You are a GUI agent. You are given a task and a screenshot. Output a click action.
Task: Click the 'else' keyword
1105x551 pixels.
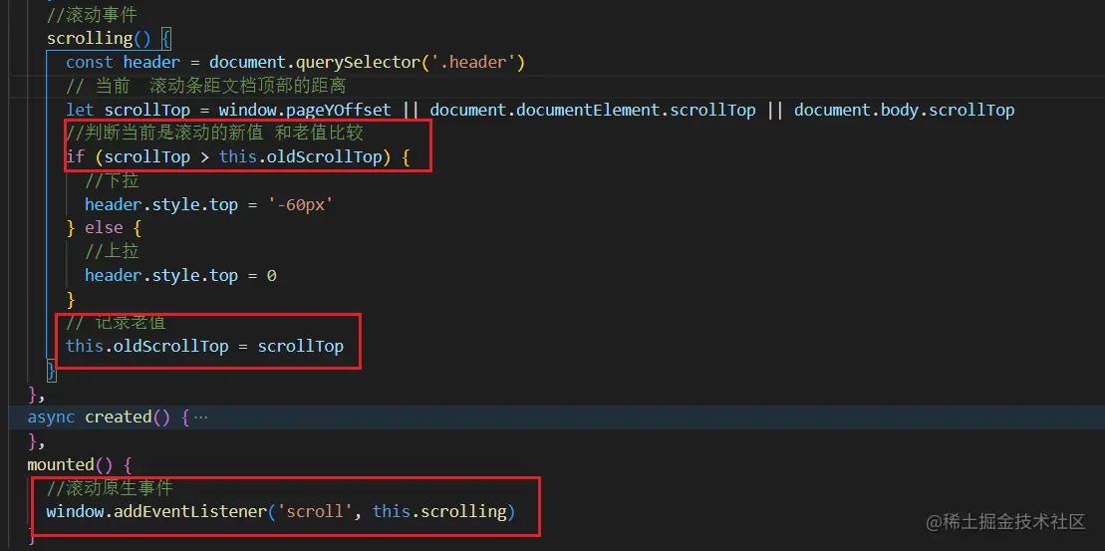[104, 227]
